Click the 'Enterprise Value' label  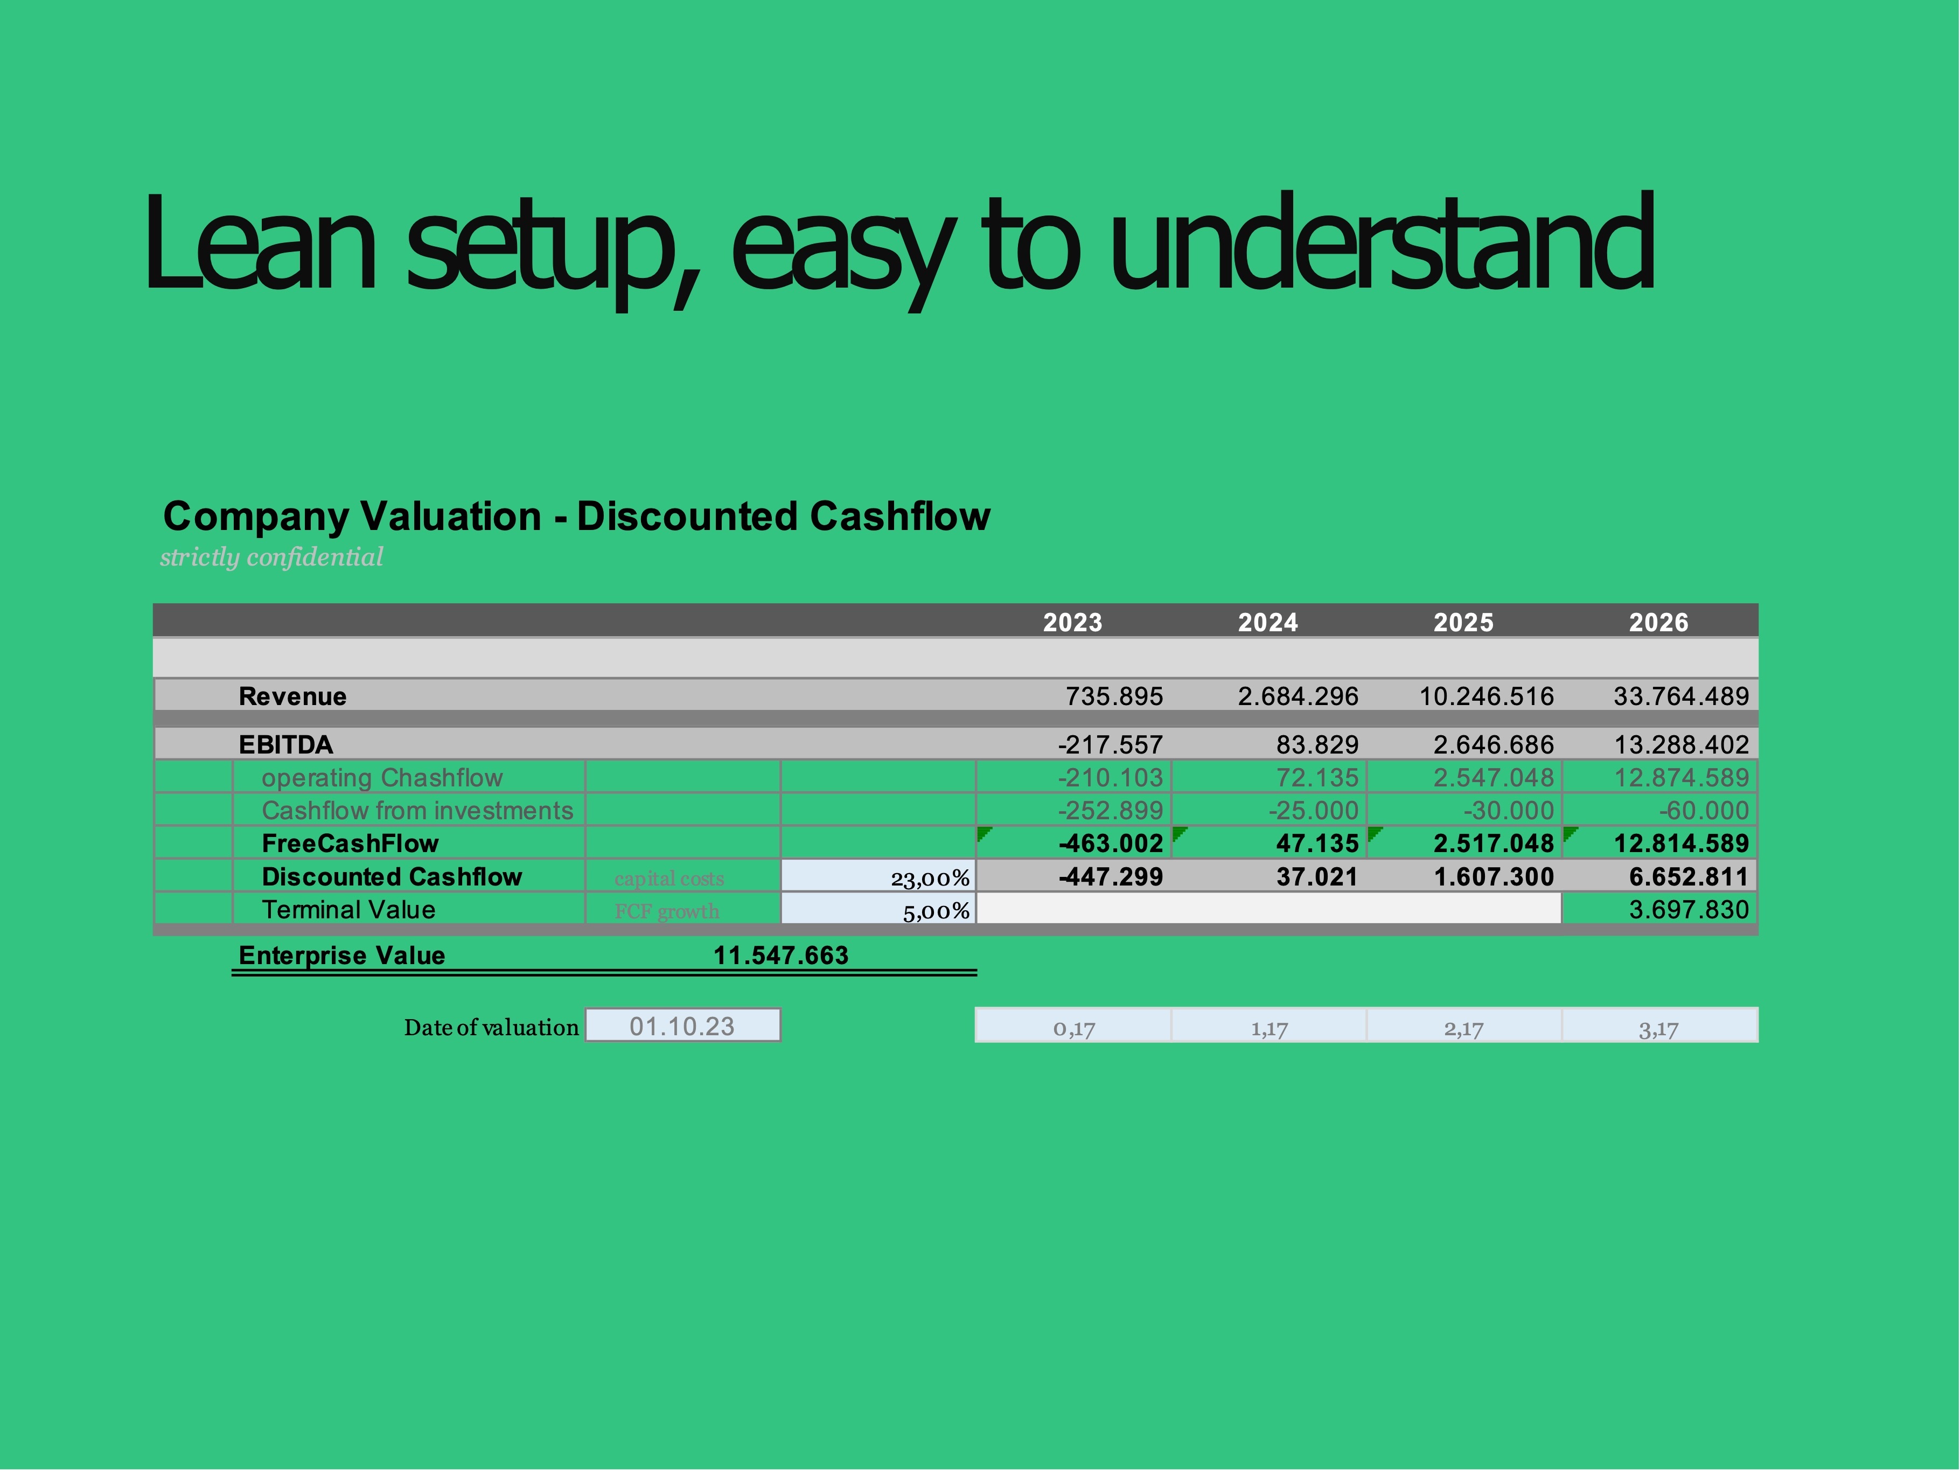[x=342, y=956]
